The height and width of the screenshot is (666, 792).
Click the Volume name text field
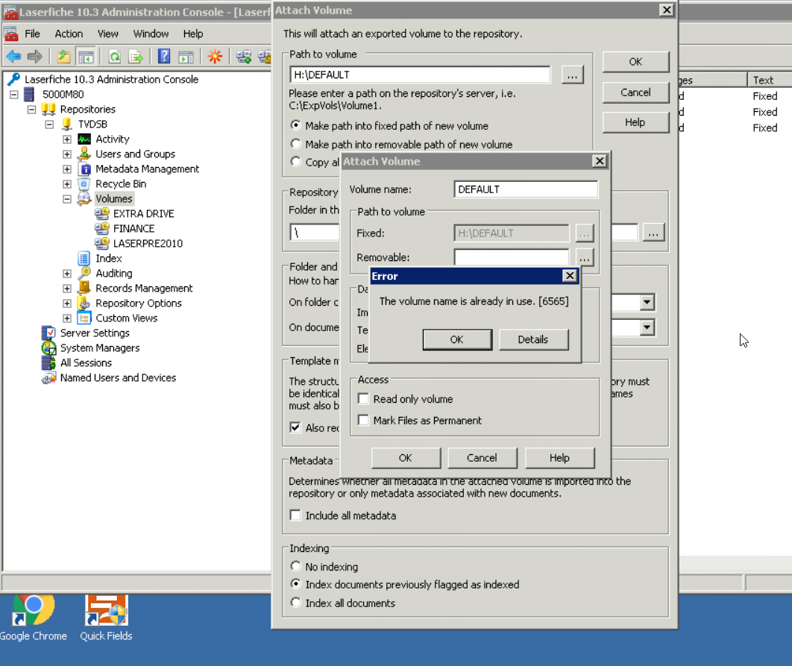(x=526, y=189)
